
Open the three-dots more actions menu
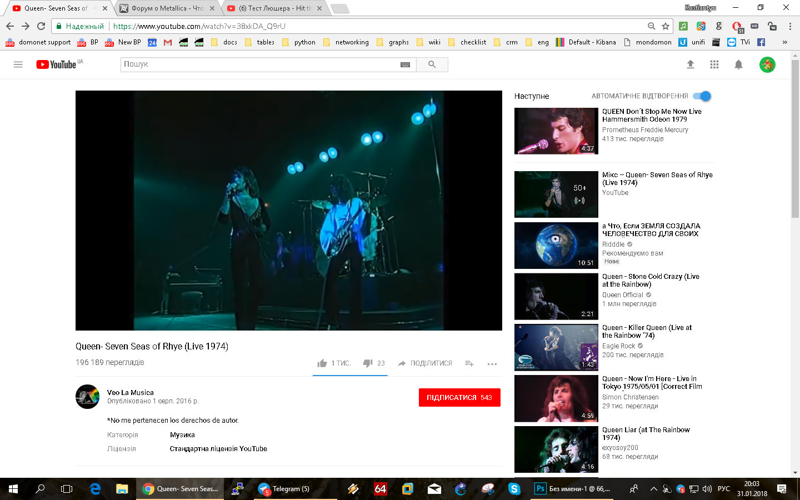pos(492,364)
